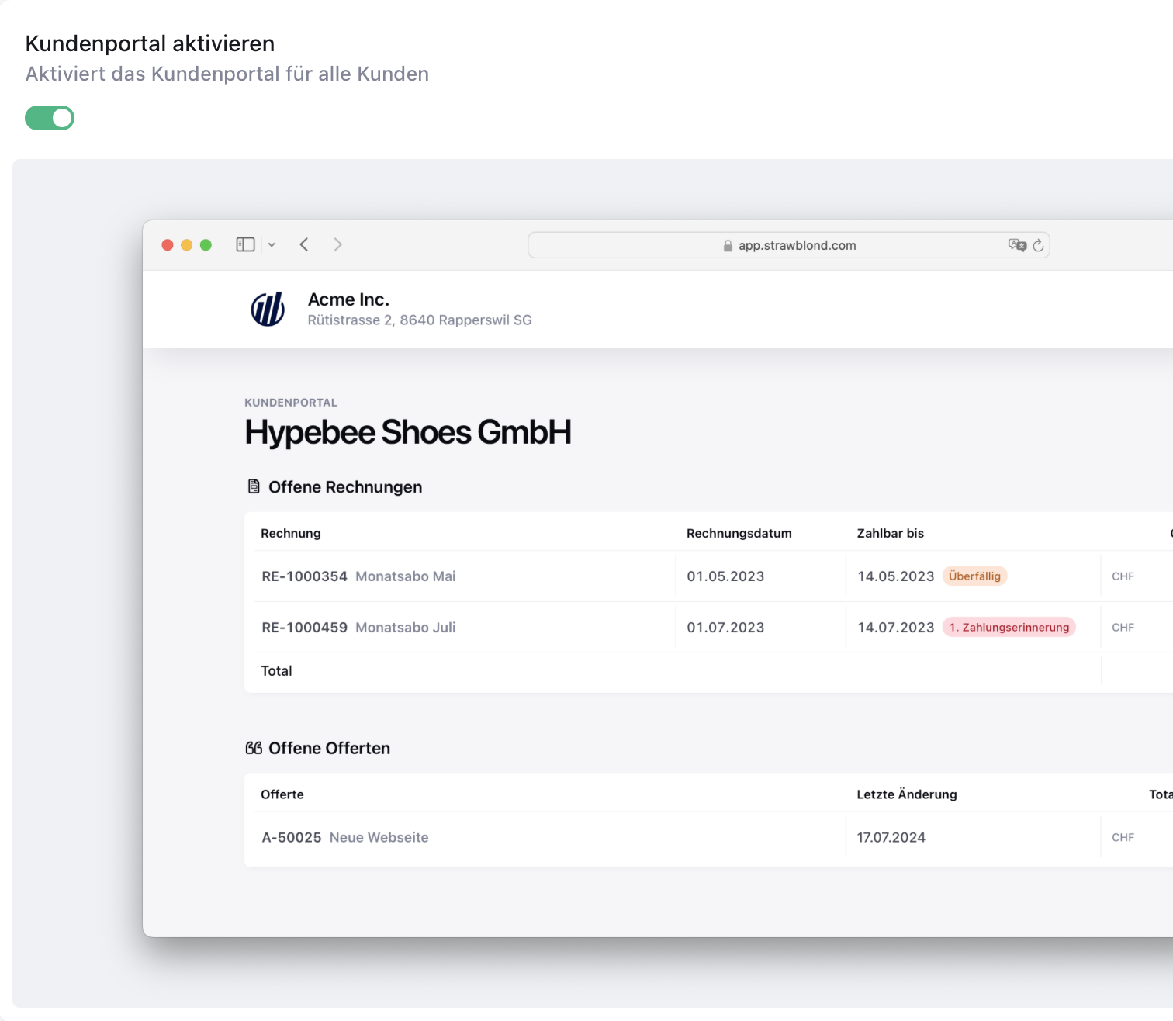Click the lock icon beside the URL
Viewport: 1173px width, 1021px height.
click(x=728, y=246)
